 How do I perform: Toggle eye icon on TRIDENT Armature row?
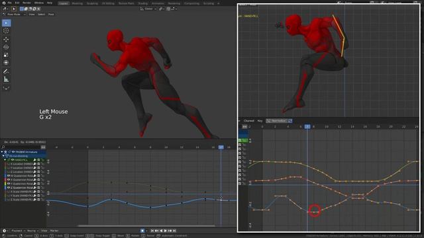pyautogui.click(x=13, y=152)
